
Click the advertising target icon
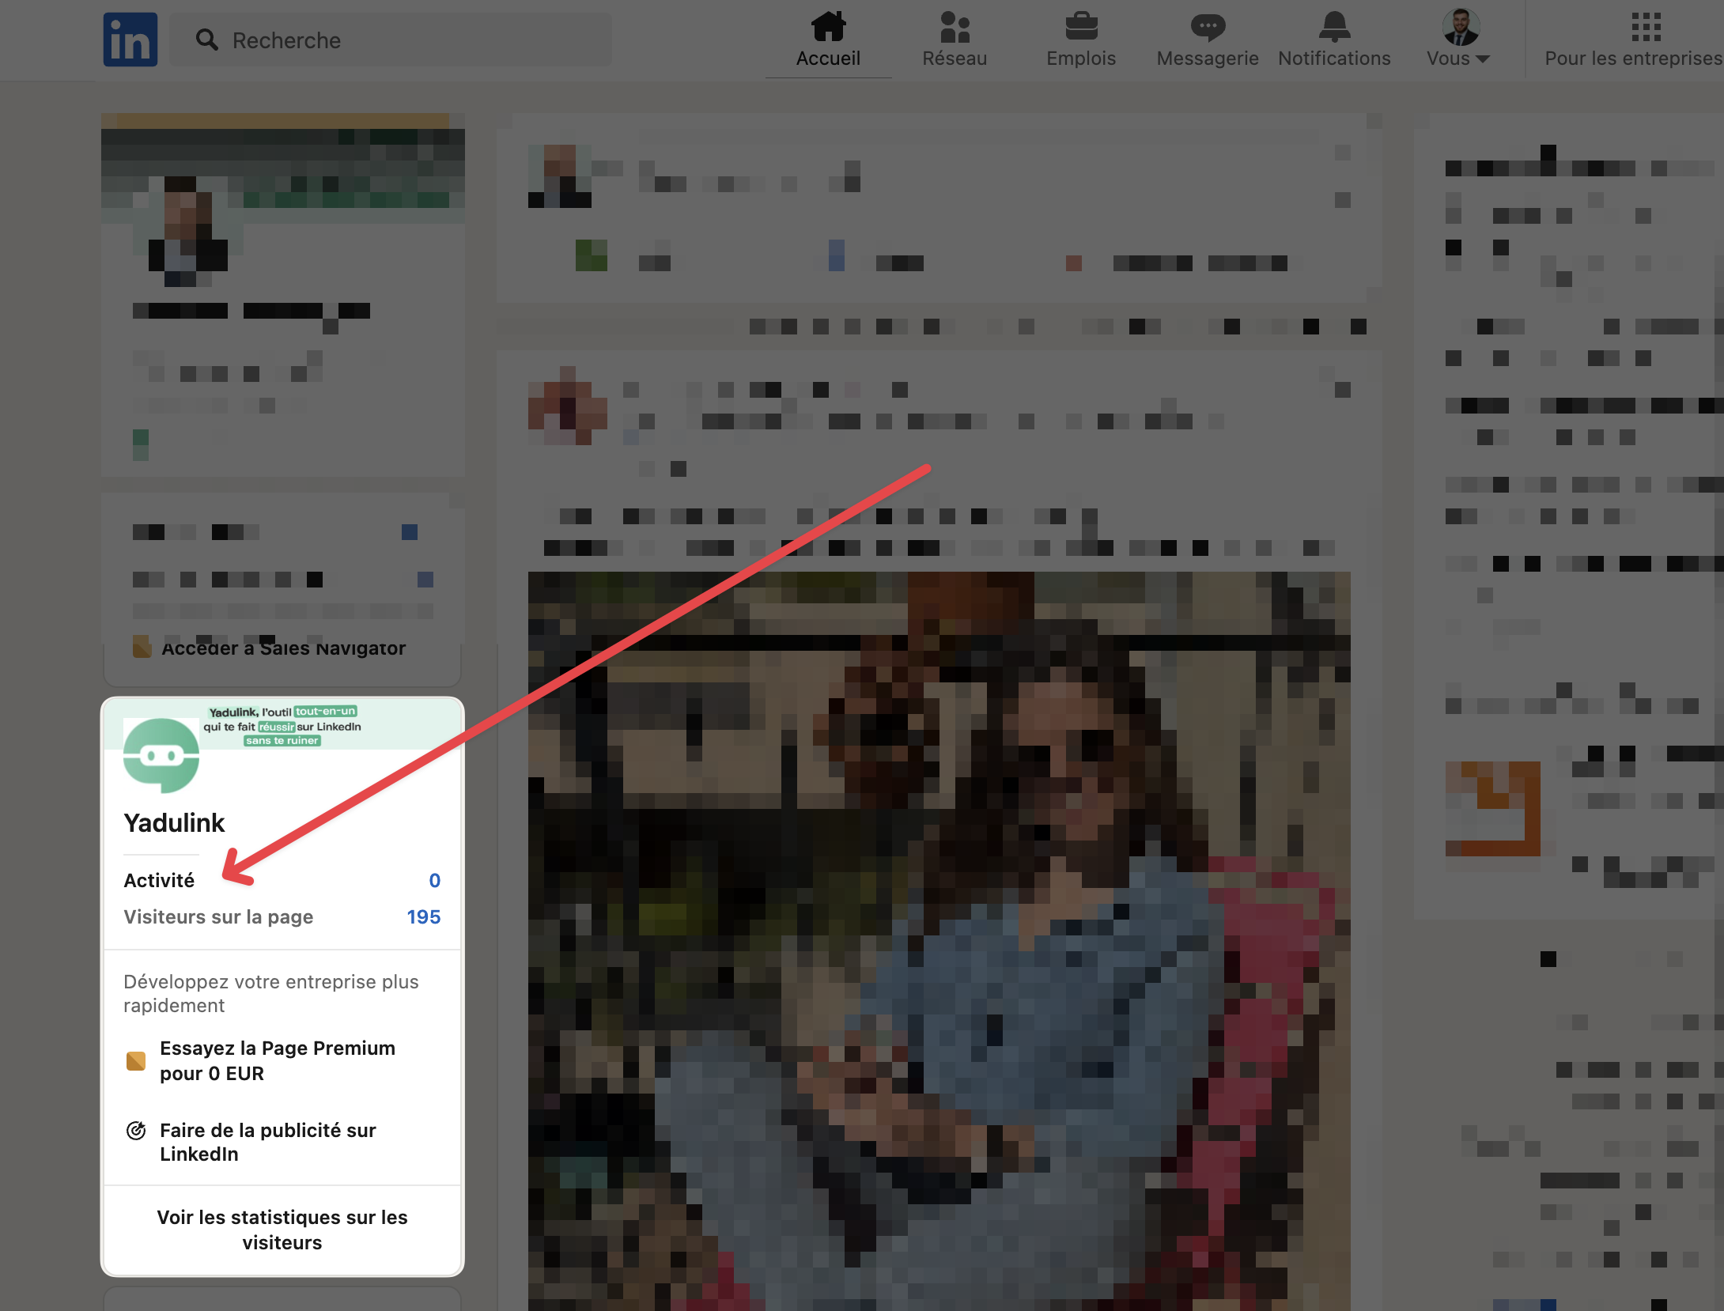coord(136,1131)
